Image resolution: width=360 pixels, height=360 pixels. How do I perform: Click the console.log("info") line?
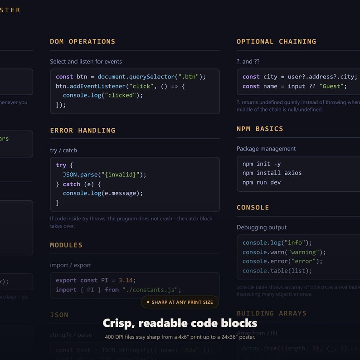tap(277, 243)
